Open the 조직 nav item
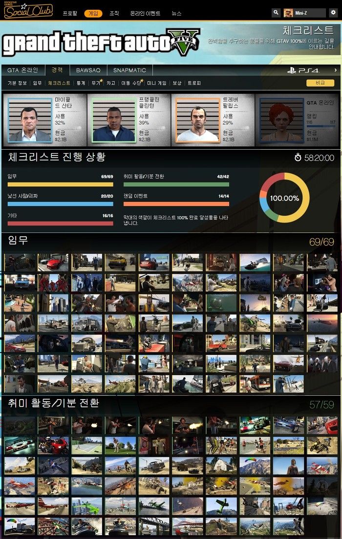The height and width of the screenshot is (539, 342). coord(114,13)
